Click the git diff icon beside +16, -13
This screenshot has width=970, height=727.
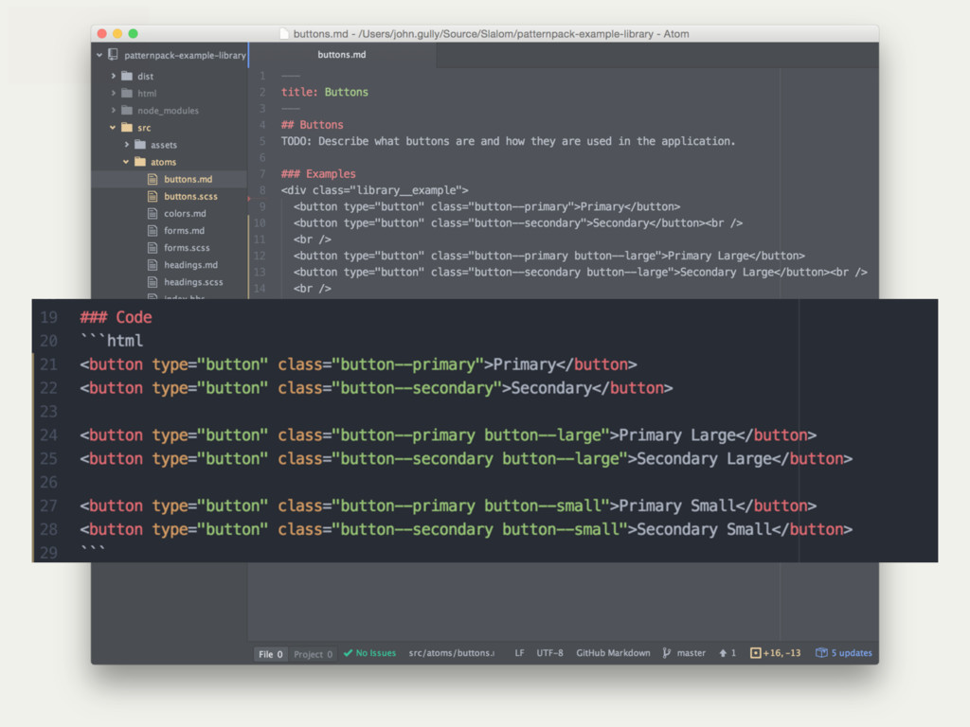(x=755, y=653)
